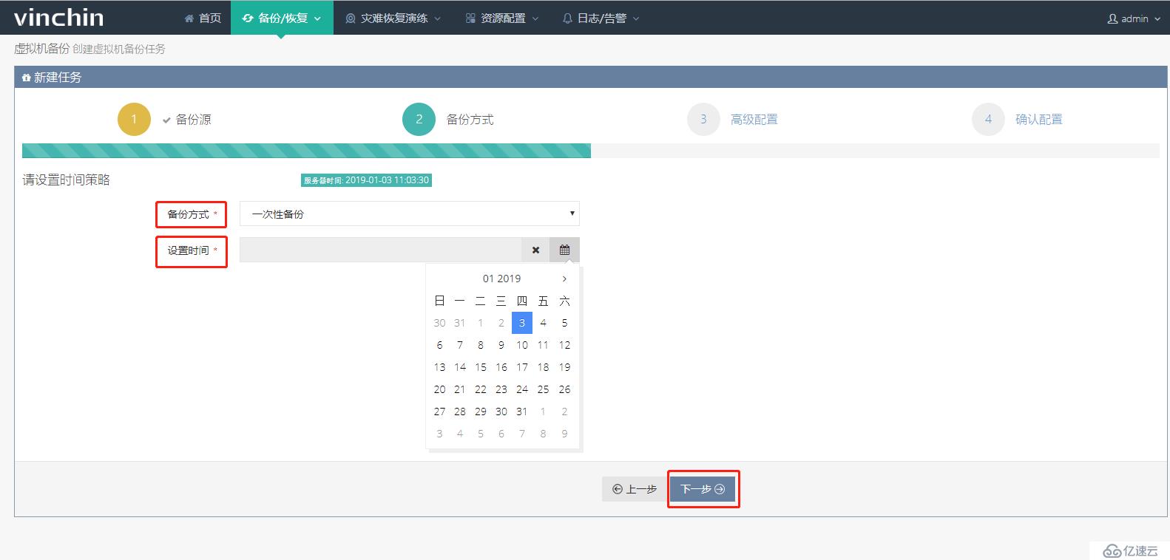Click the 虚拟机备份 page title
This screenshot has height=560, width=1170.
pyautogui.click(x=42, y=49)
